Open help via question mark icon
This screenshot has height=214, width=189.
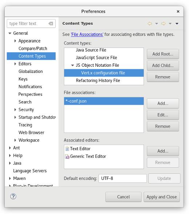click(13, 196)
